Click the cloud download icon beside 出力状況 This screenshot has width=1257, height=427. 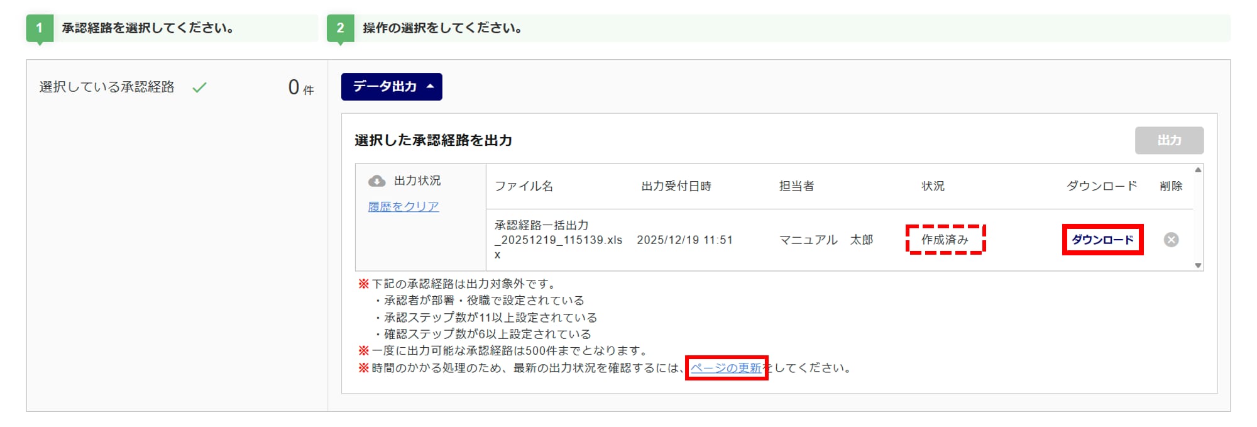(x=376, y=181)
